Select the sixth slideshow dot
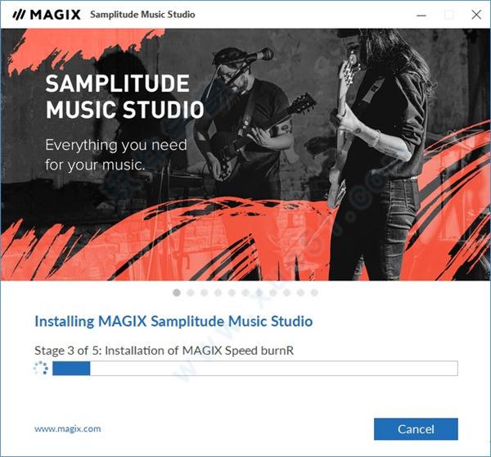The image size is (491, 457). point(245,292)
